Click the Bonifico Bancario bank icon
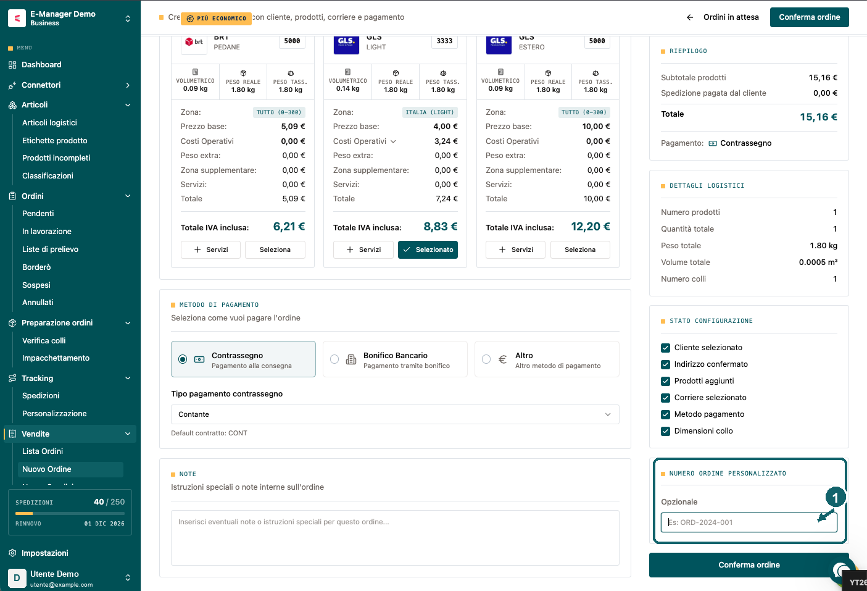Image resolution: width=867 pixels, height=591 pixels. coord(351,359)
